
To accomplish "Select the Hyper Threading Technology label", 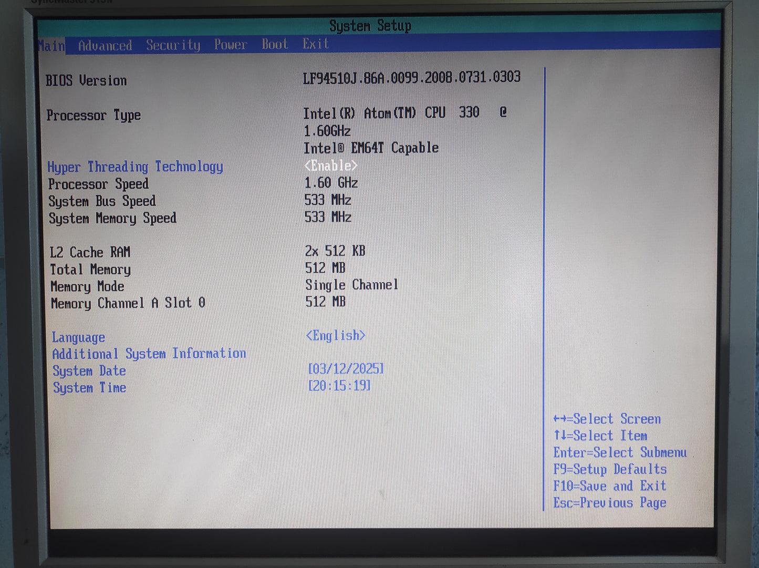I will (x=135, y=167).
